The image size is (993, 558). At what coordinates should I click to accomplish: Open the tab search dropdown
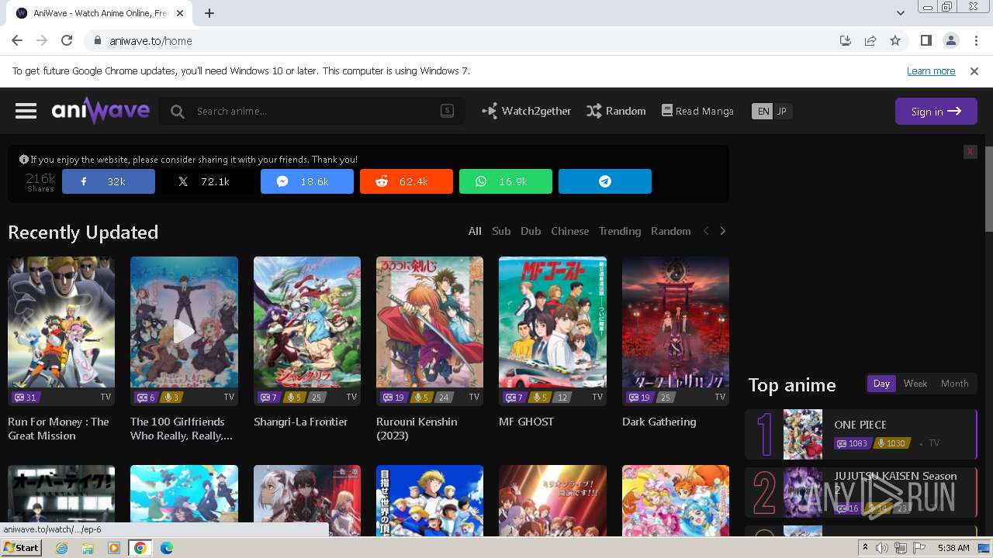(x=900, y=13)
